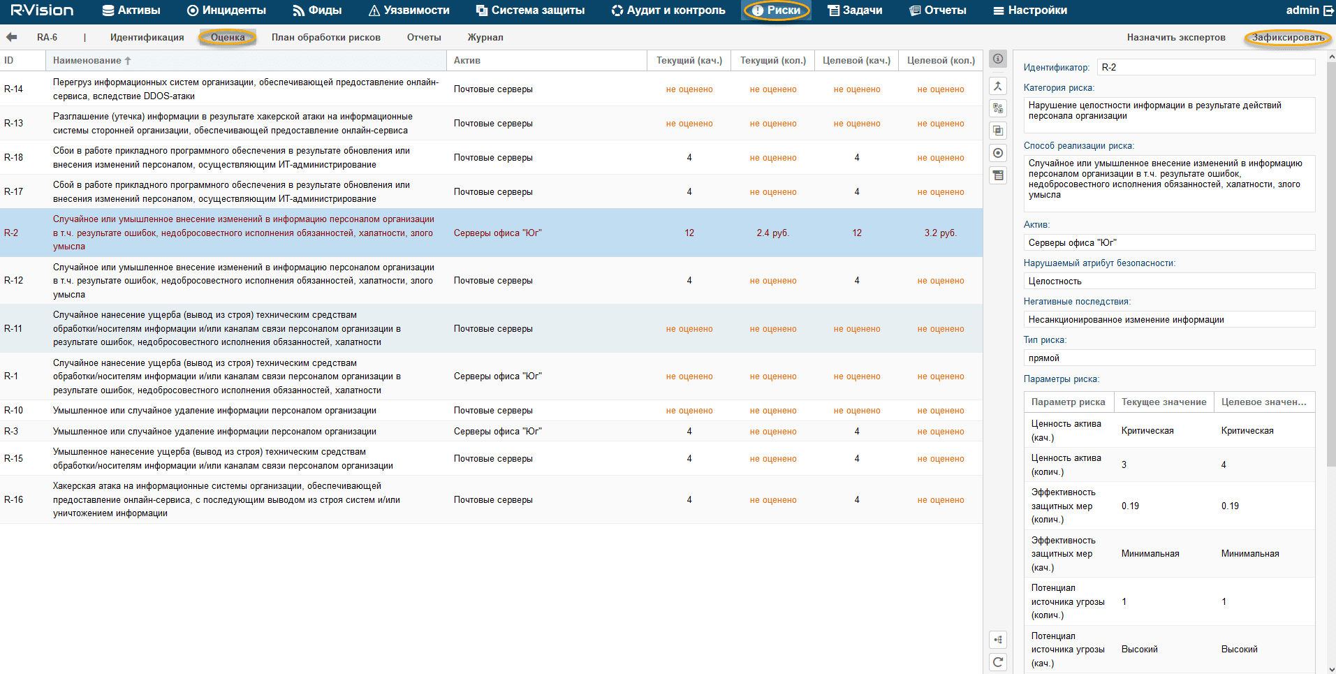Click the target circle icon in the side toolbar
Image resolution: width=1336 pixels, height=674 pixels.
(998, 153)
